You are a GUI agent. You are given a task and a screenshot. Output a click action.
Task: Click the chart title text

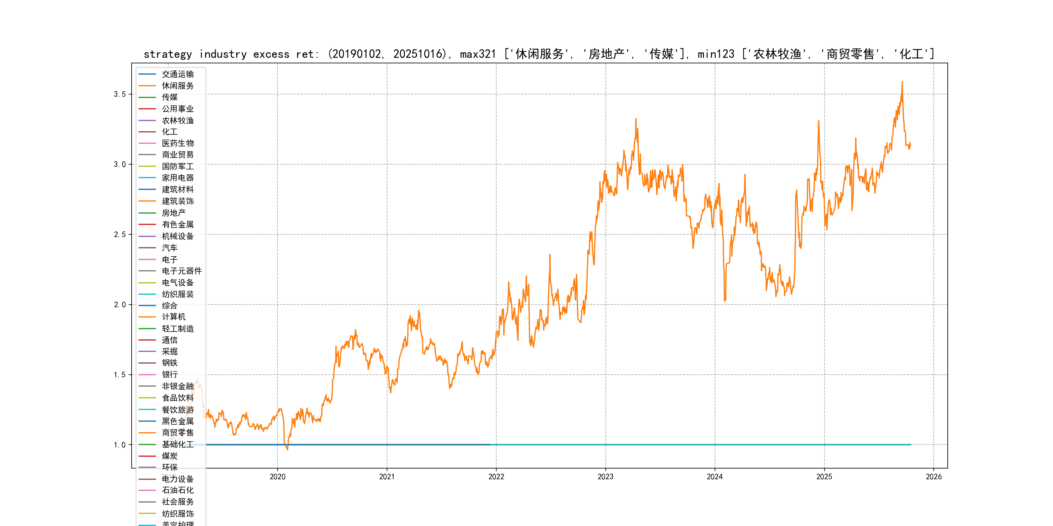pos(539,54)
